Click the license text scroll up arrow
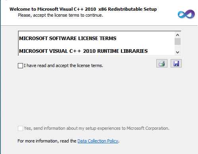198x154 pixels. tap(177, 35)
